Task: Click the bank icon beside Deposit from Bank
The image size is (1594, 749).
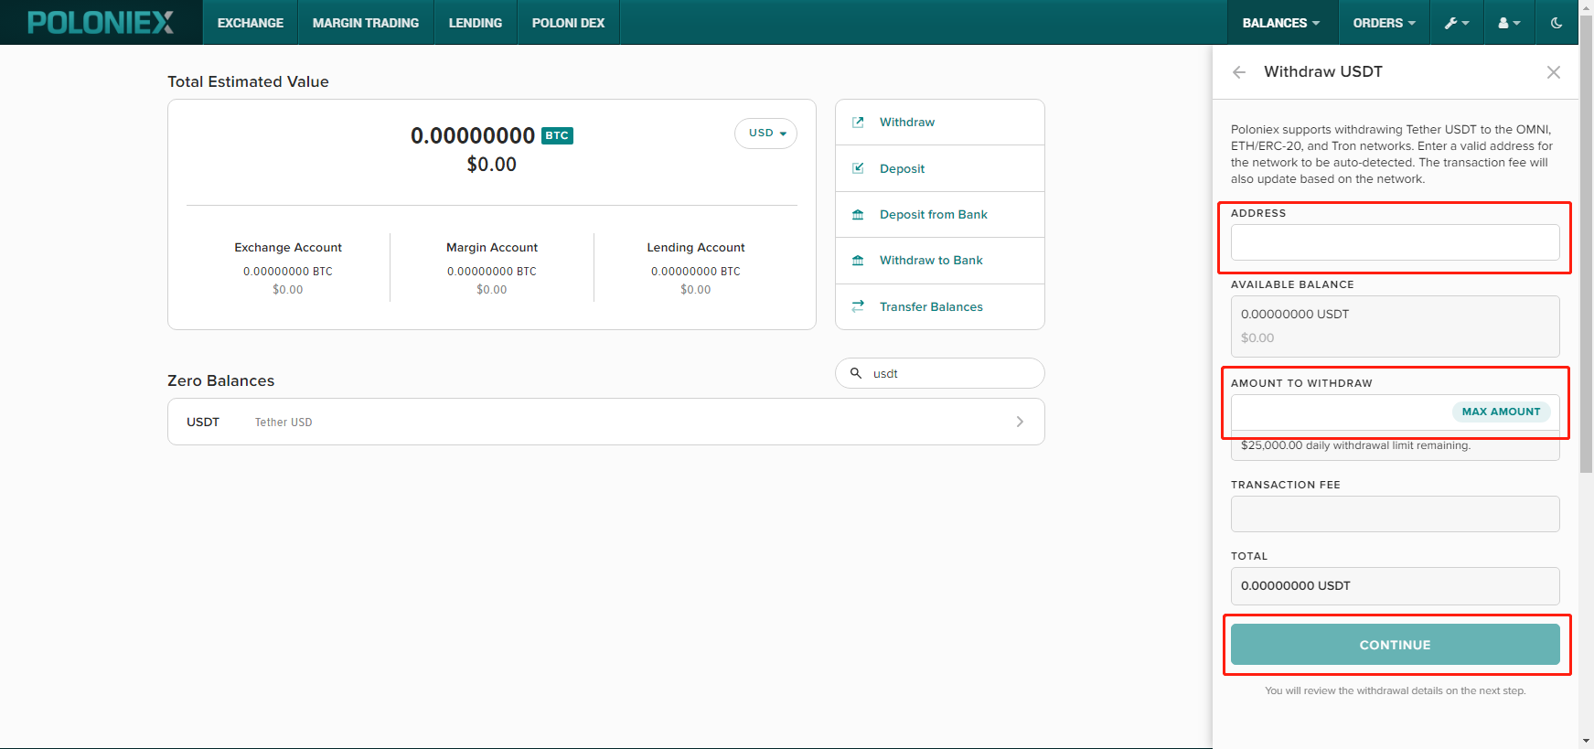Action: [858, 214]
